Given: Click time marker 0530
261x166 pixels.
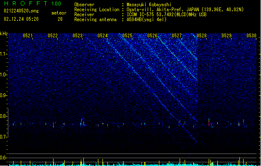Looking at the screenshot, I should 251,35.
